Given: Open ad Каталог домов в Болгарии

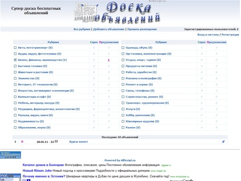Looking at the screenshot, I should click(x=43, y=165).
